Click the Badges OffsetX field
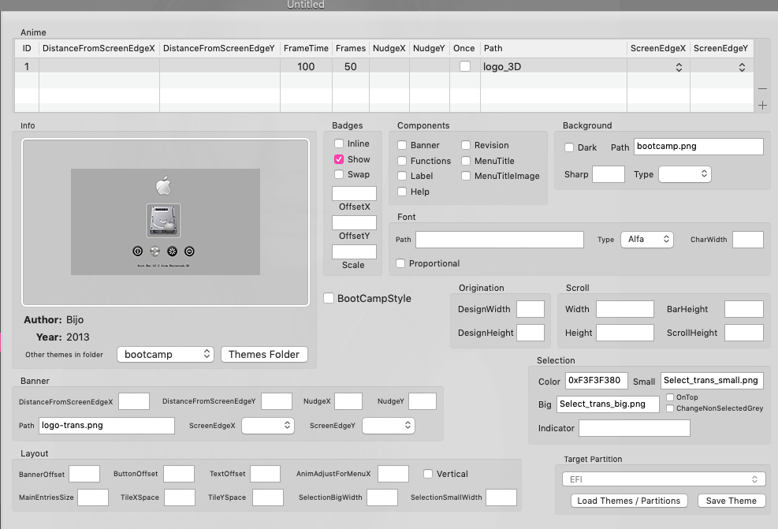The width and height of the screenshot is (778, 529). click(354, 193)
